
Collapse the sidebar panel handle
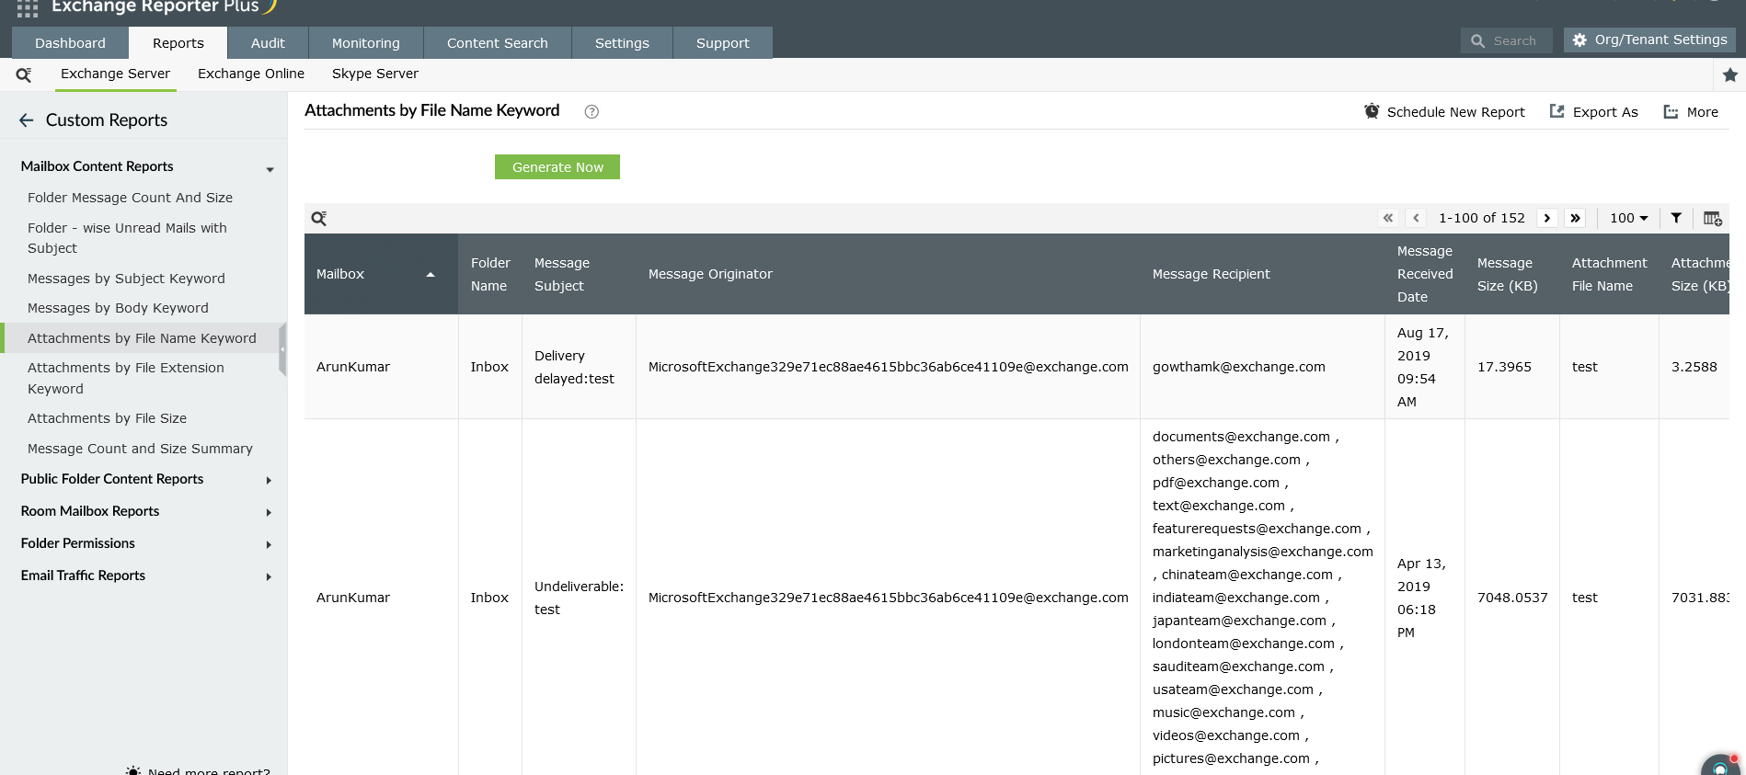282,349
